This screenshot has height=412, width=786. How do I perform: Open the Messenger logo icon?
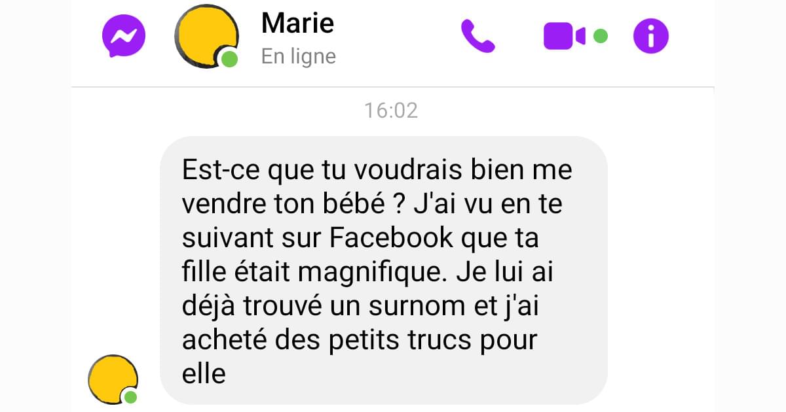123,35
